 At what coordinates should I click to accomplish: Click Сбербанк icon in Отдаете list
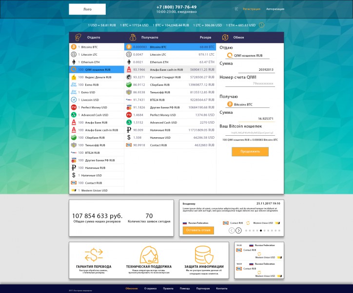coord(74,137)
